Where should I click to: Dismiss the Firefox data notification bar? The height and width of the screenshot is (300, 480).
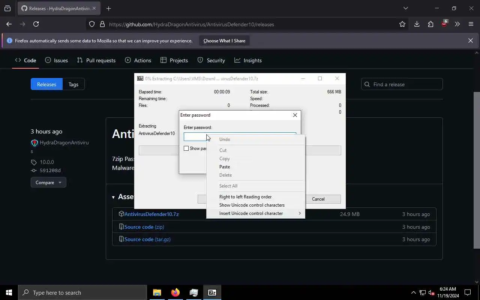pyautogui.click(x=470, y=40)
